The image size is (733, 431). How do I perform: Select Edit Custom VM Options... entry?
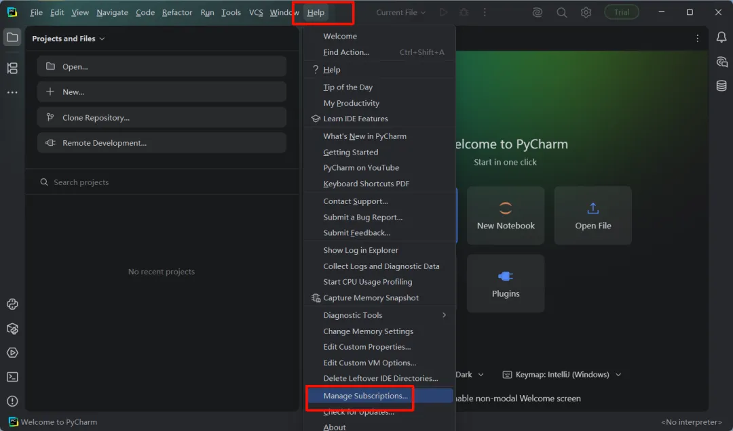pos(379,363)
